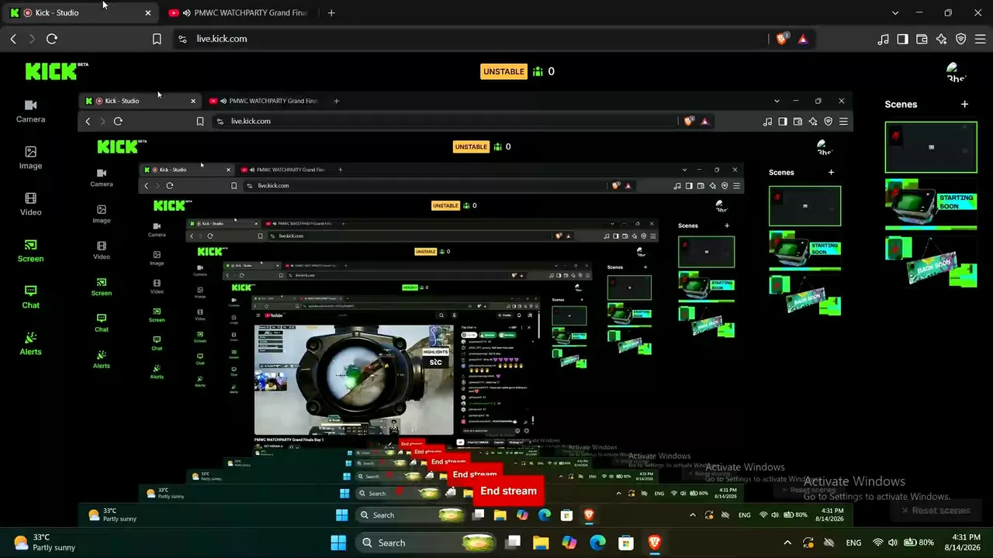993x558 pixels.
Task: Open File Explorer from the taskbar
Action: (540, 542)
